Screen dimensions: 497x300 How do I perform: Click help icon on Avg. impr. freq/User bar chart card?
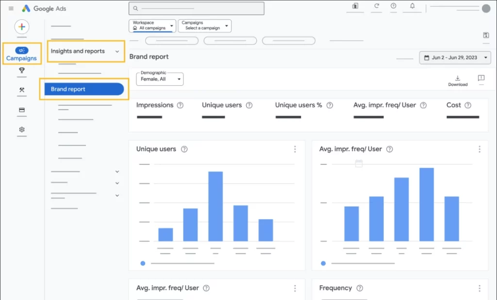point(390,149)
